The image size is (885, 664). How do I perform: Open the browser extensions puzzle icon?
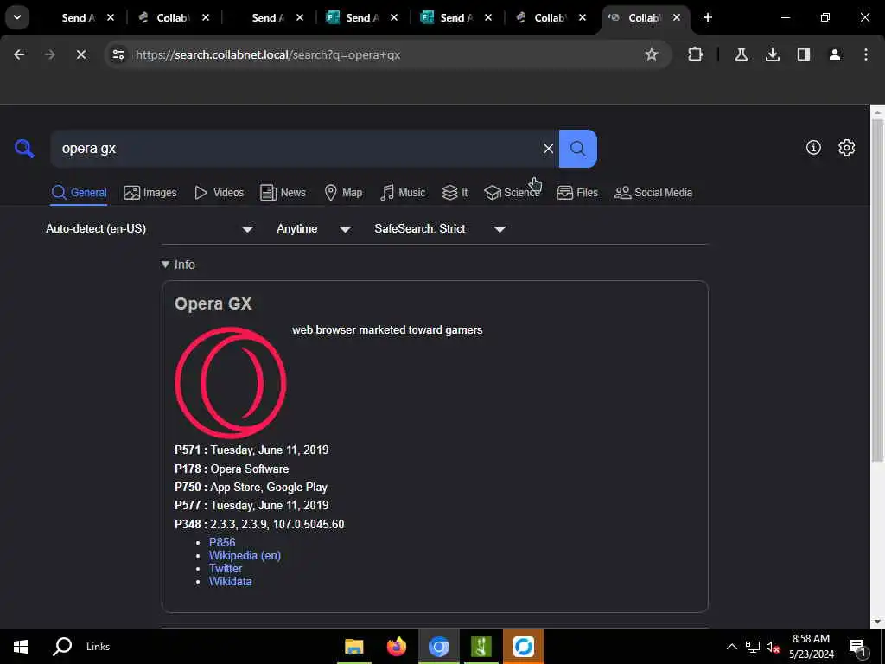click(696, 54)
